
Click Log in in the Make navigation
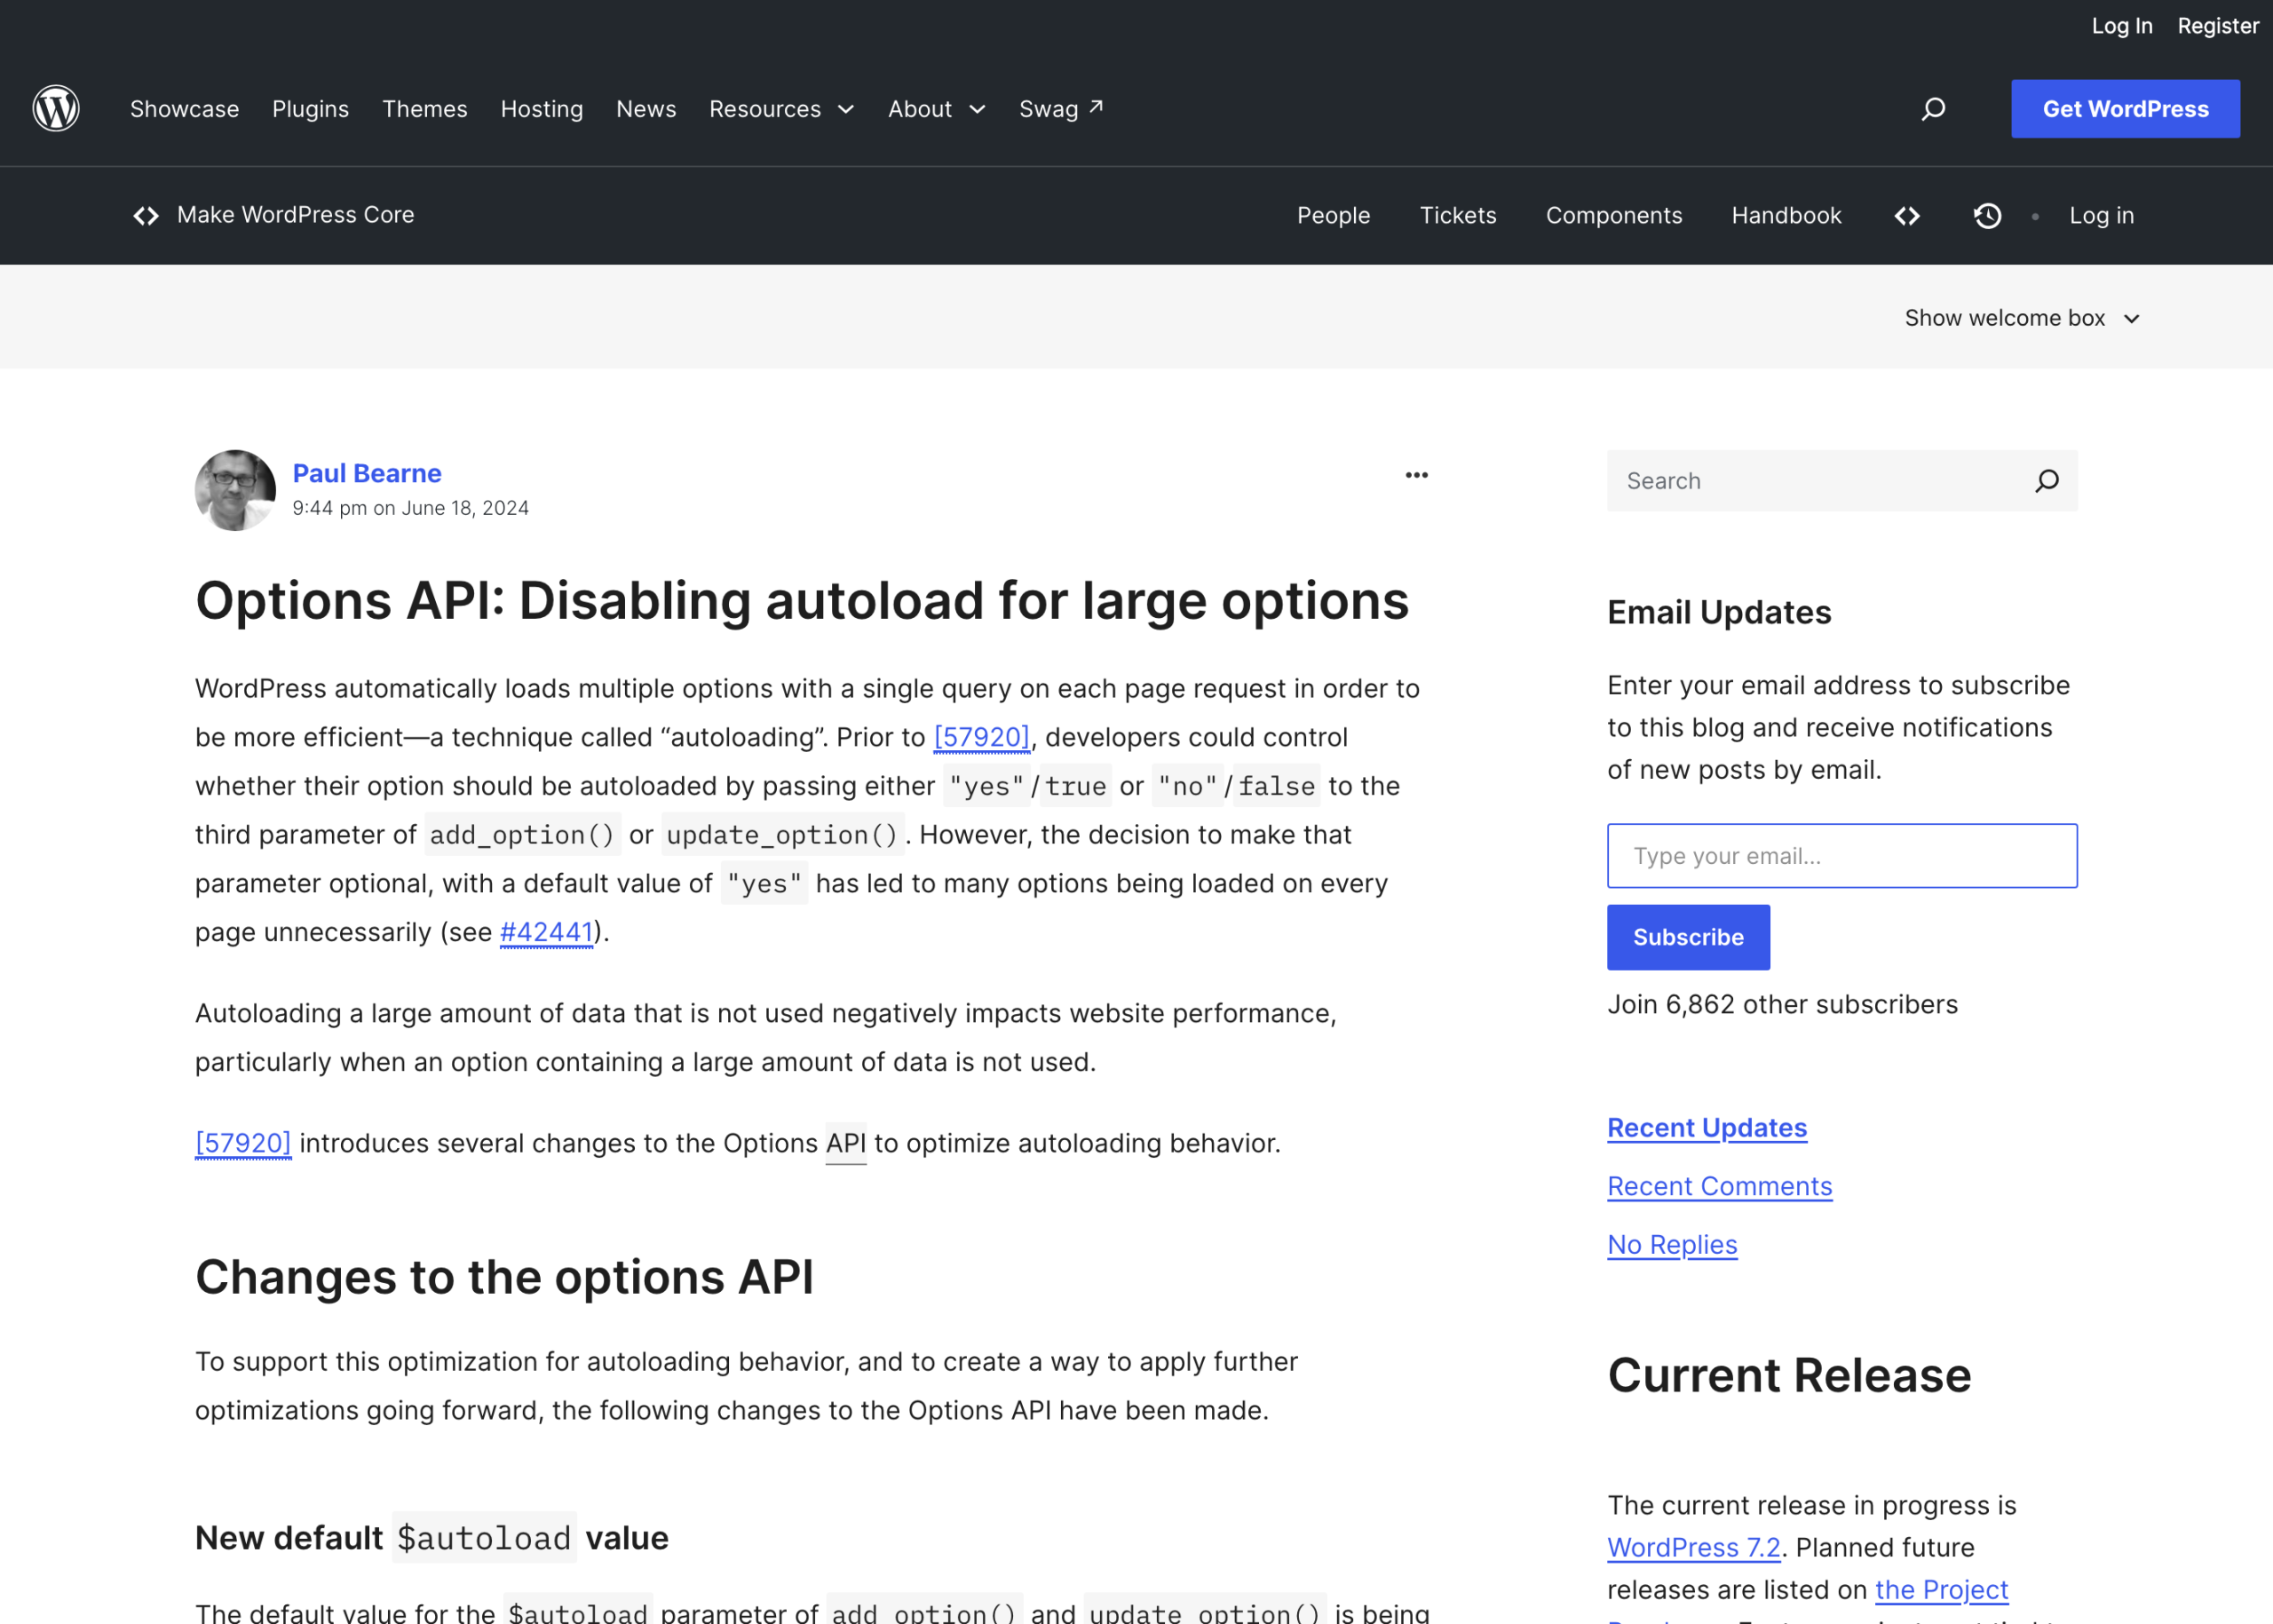(x=2102, y=215)
